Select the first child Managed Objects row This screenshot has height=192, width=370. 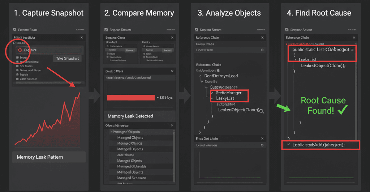[x=141, y=138]
